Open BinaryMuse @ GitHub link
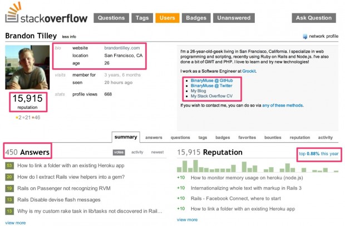This screenshot has height=226, width=345. [211, 81]
